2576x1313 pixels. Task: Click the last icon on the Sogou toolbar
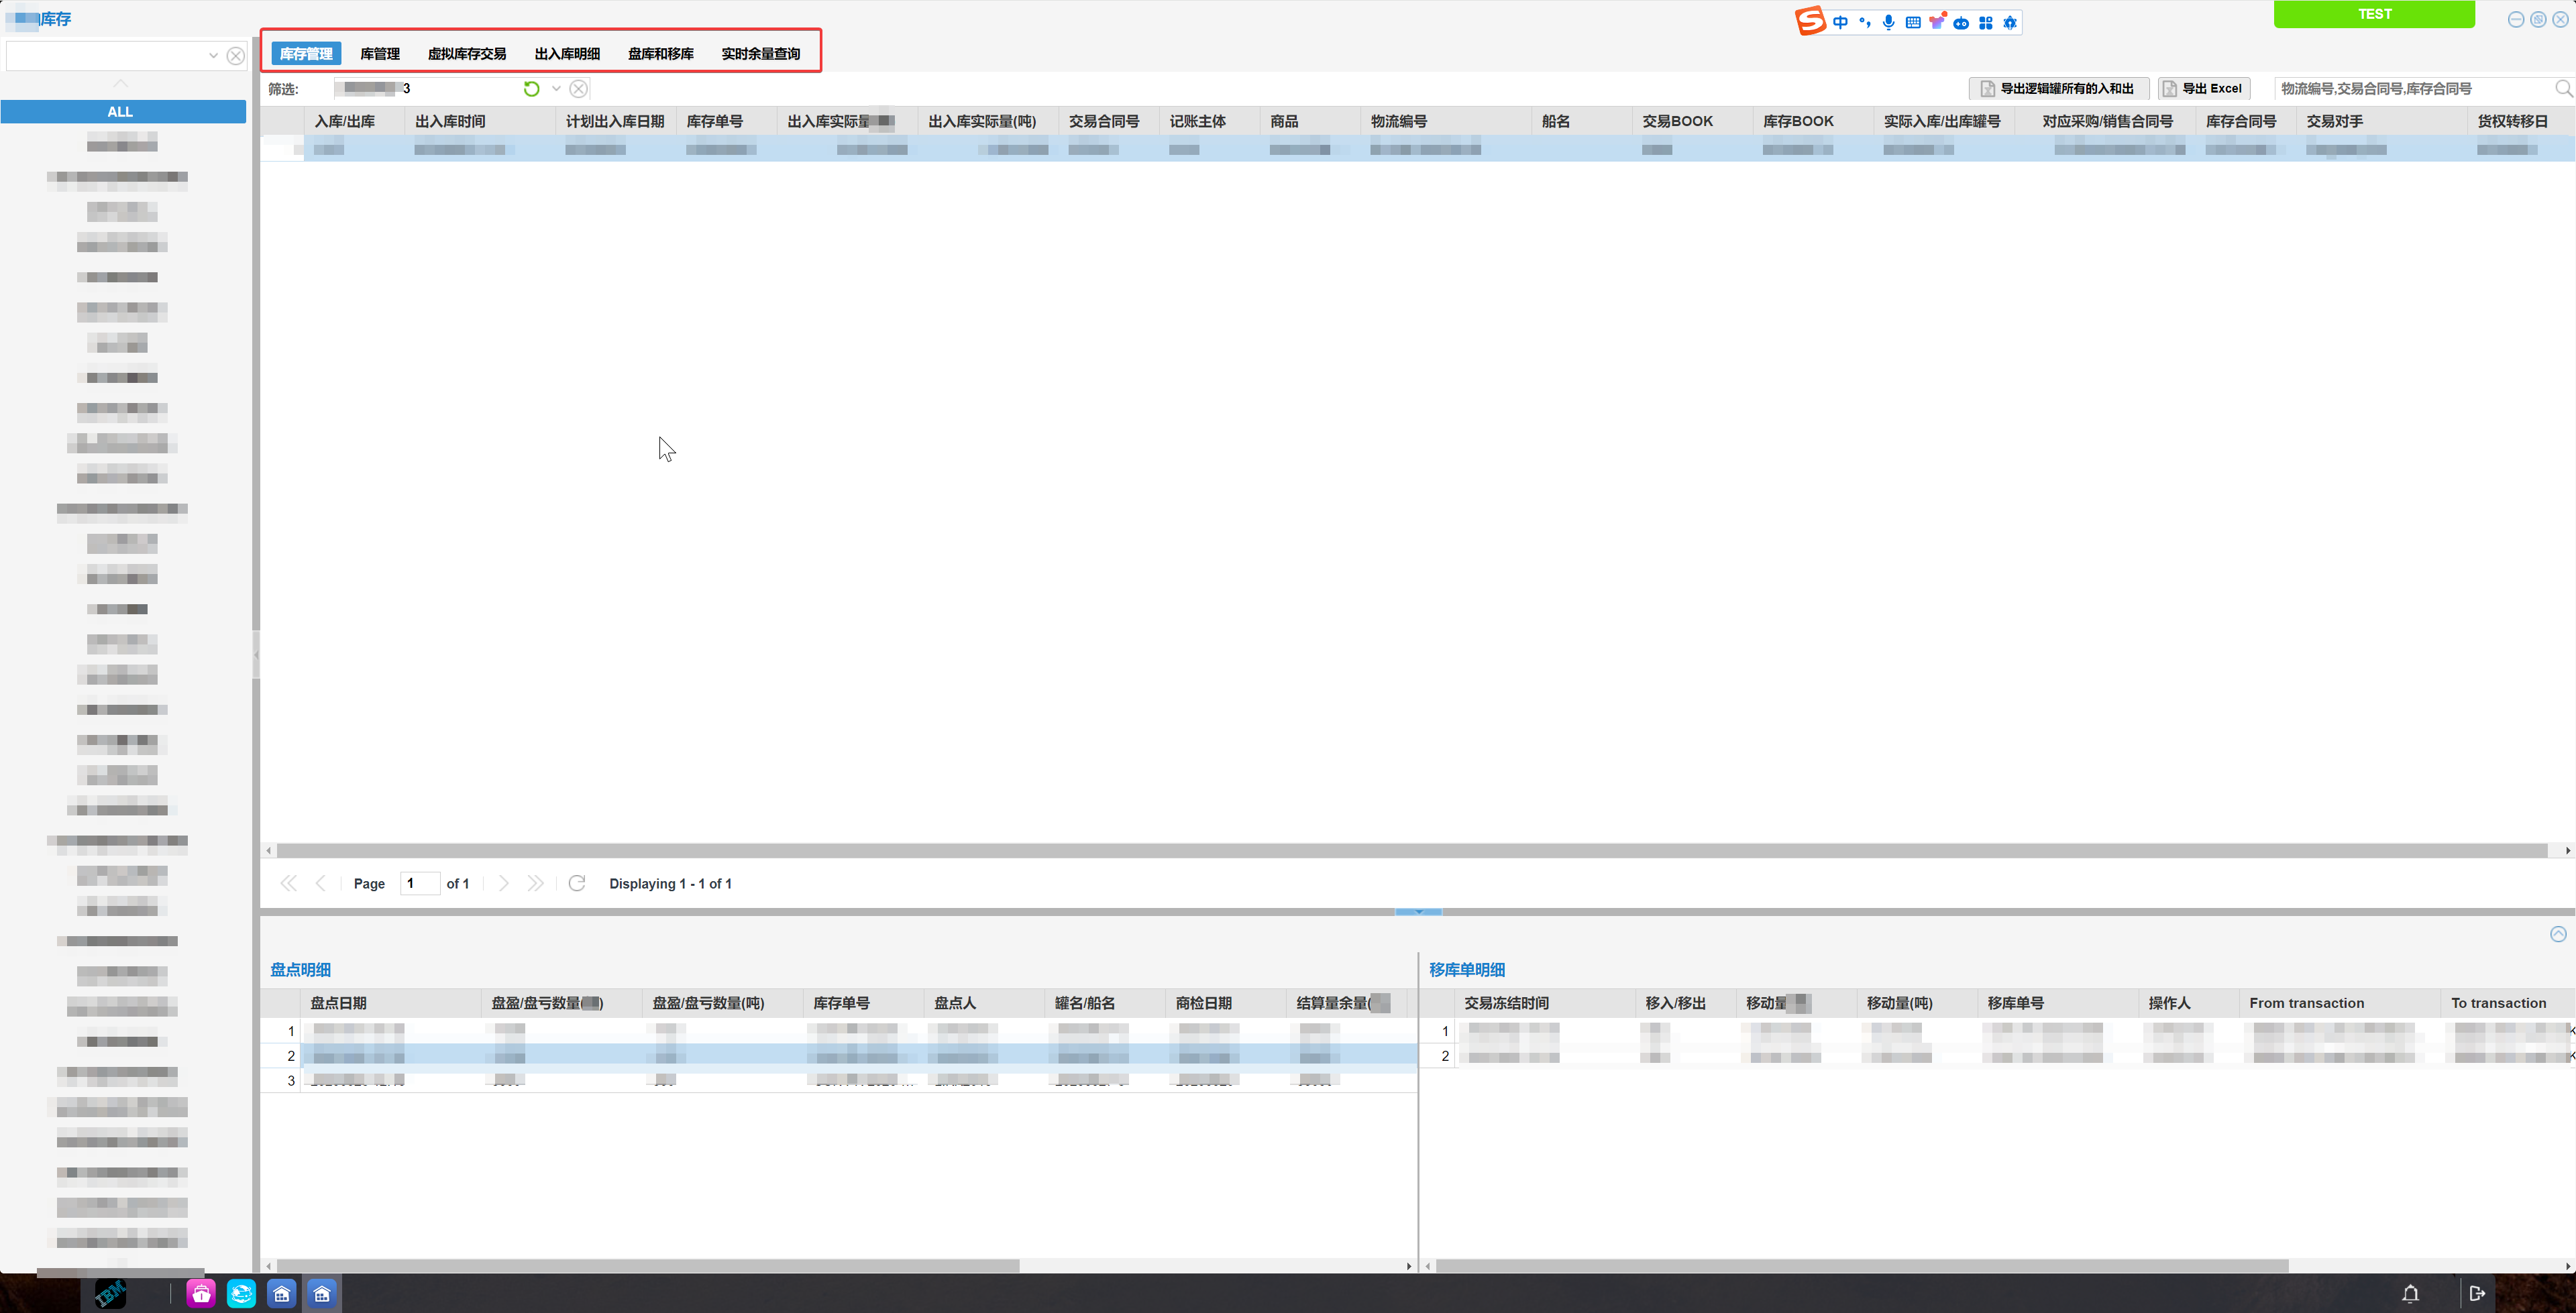pos(2010,22)
